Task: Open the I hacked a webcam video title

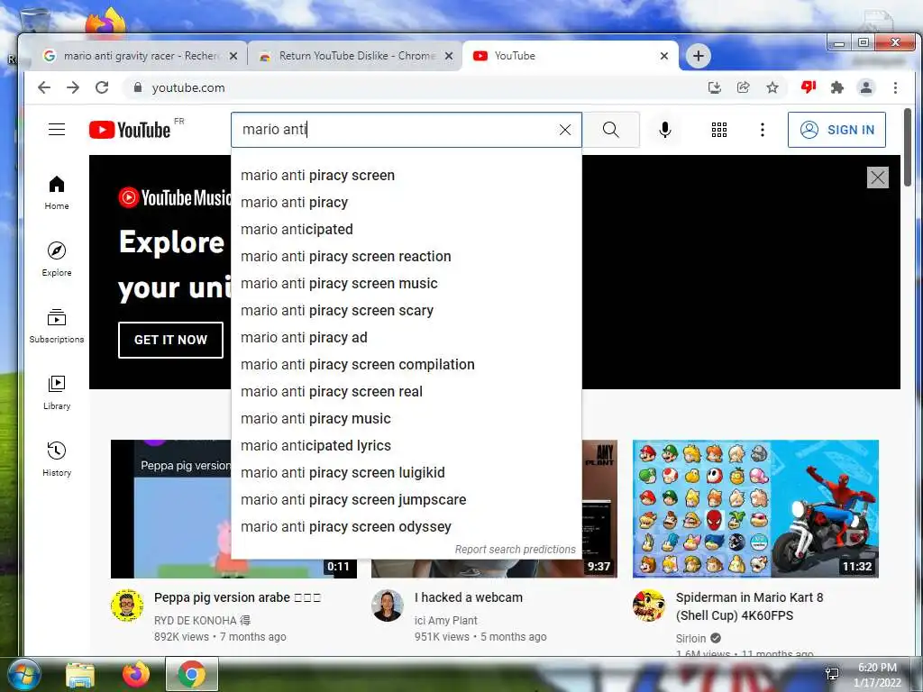Action: 469,598
